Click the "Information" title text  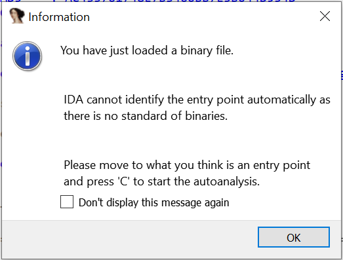tap(59, 17)
